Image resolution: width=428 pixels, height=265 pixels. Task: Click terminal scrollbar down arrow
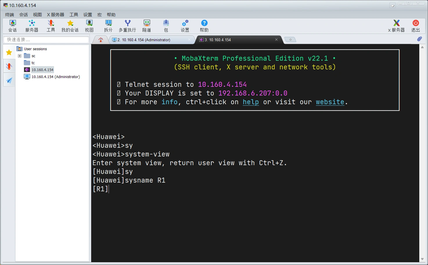(422, 259)
